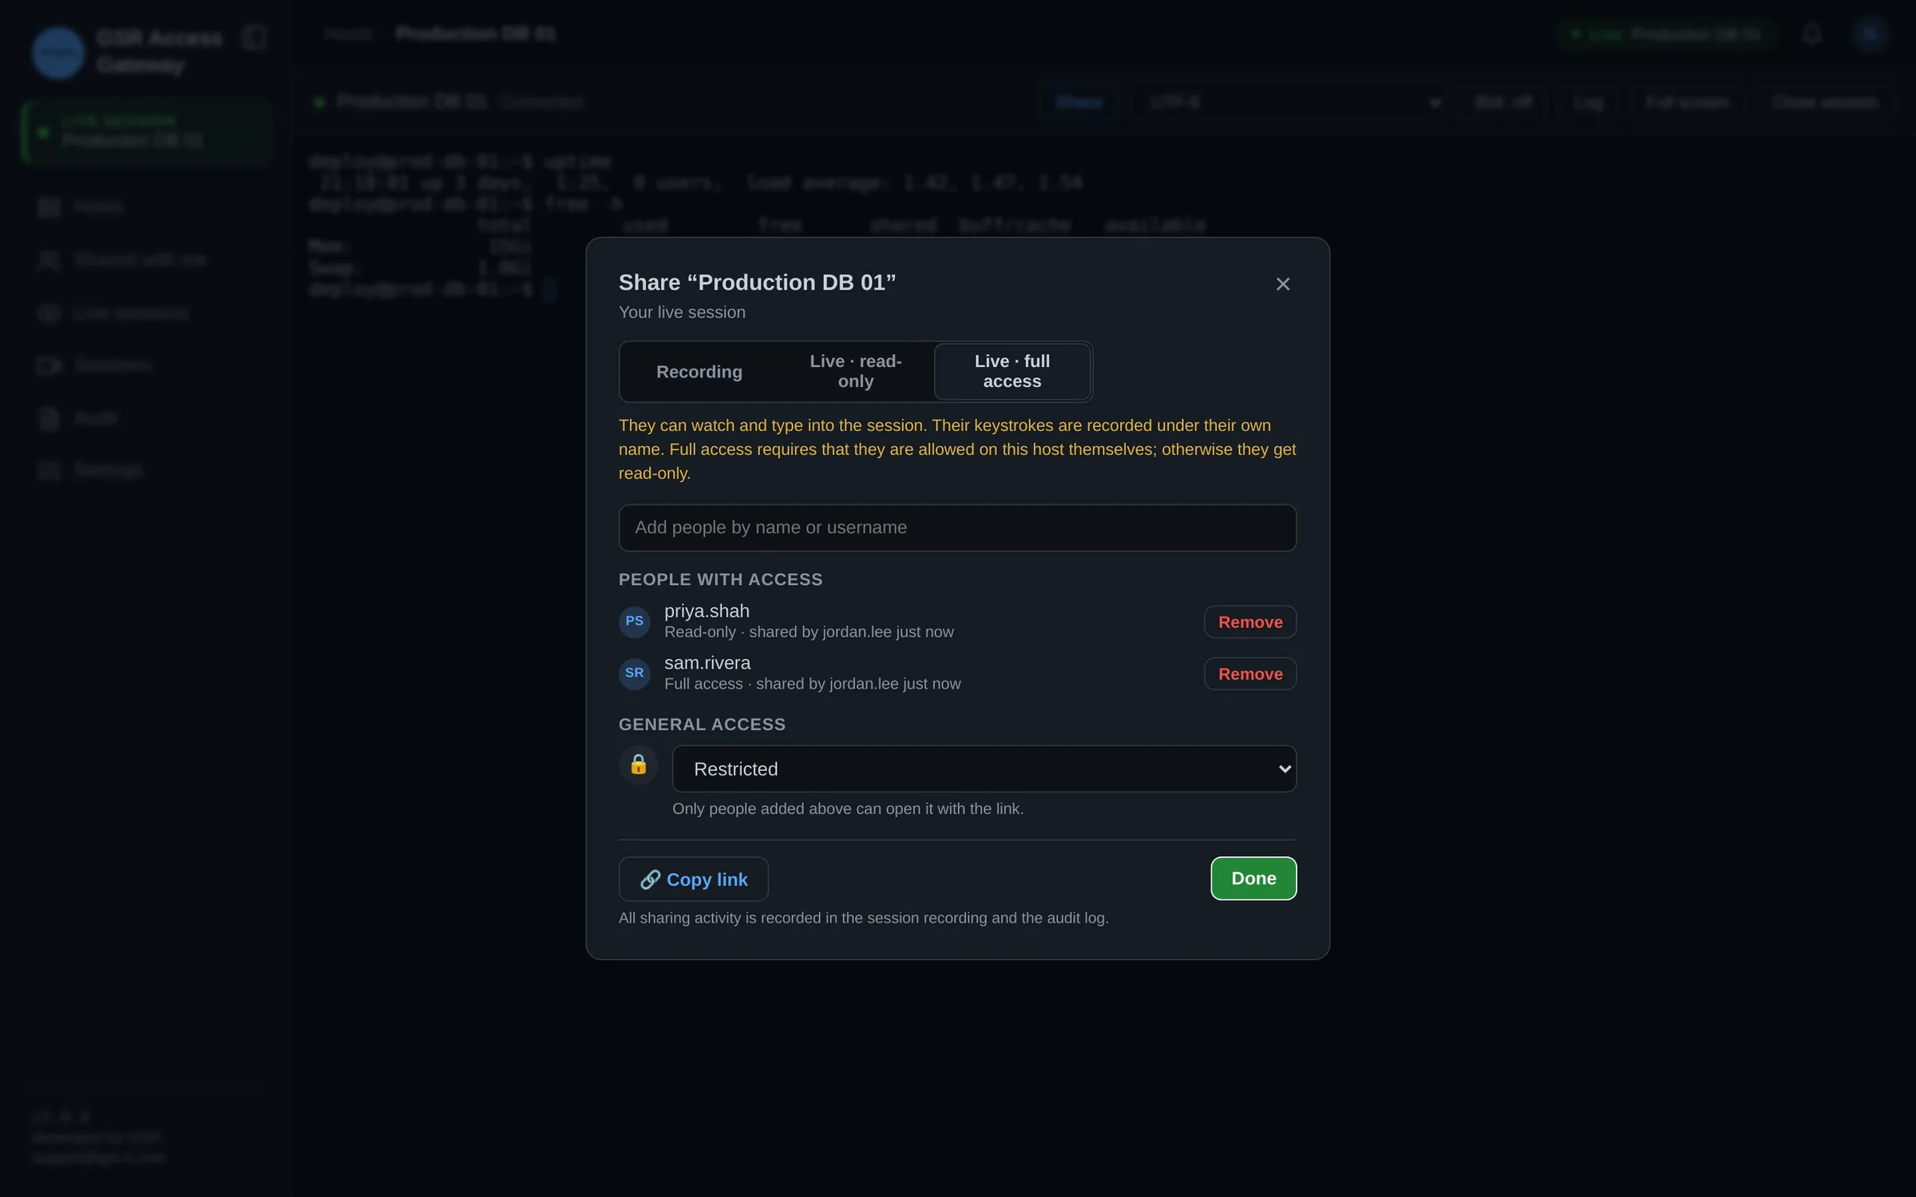This screenshot has height=1197, width=1916.
Task: Switch to the Recording share tab
Action: coord(699,372)
